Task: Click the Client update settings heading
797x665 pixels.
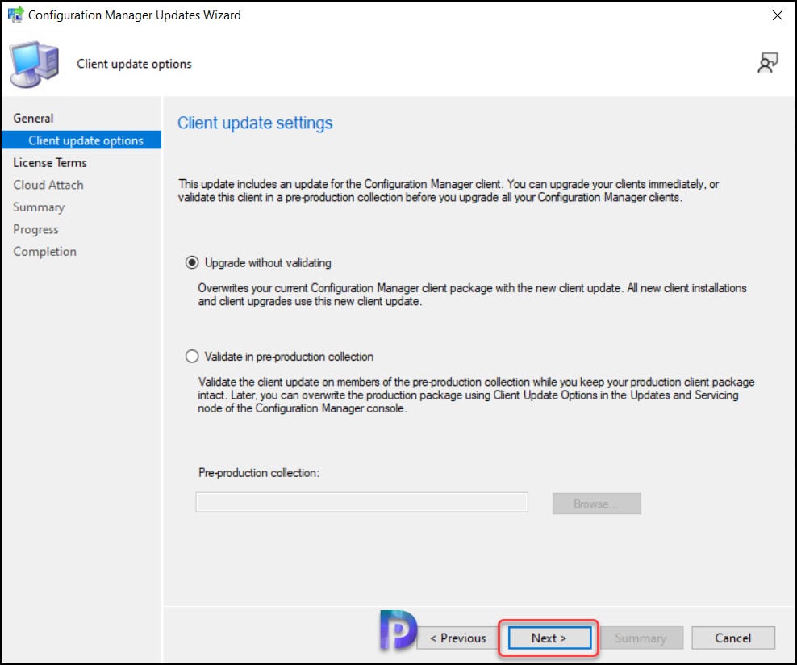Action: [x=255, y=123]
